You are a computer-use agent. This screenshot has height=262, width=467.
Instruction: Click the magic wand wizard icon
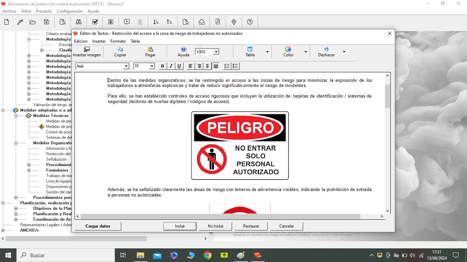[x=20, y=22]
